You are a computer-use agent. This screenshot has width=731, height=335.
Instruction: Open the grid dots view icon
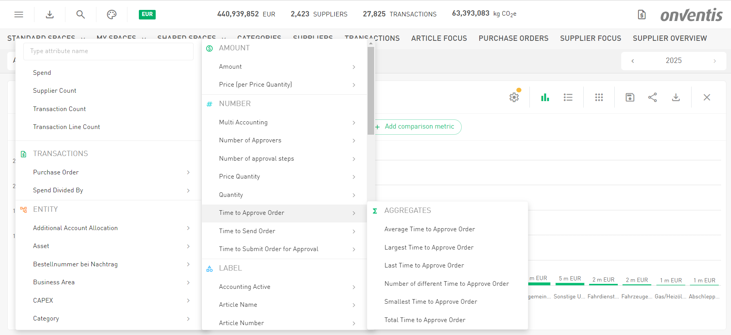click(x=599, y=97)
